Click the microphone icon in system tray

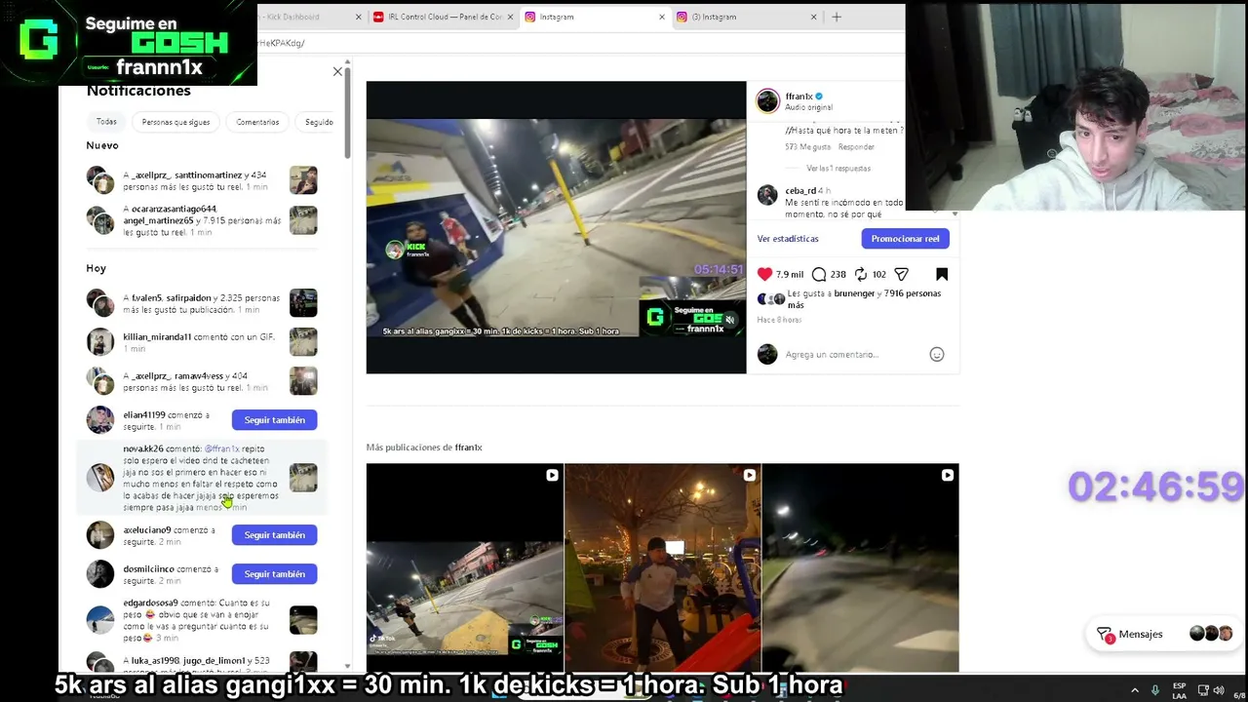1154,690
